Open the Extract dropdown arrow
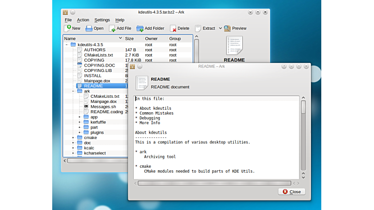 (x=219, y=28)
